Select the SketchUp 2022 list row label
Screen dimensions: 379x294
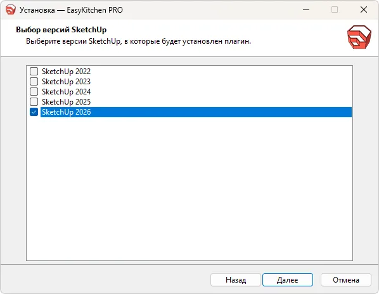pos(66,72)
